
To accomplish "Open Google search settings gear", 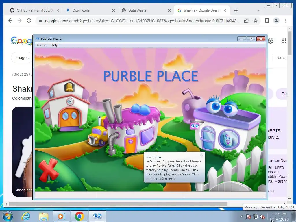I will (x=271, y=41).
